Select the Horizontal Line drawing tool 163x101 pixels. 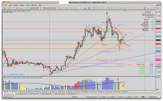[x=138, y=8]
